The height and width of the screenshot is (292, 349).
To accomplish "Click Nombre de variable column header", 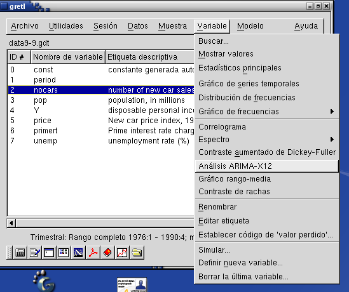I will point(68,57).
